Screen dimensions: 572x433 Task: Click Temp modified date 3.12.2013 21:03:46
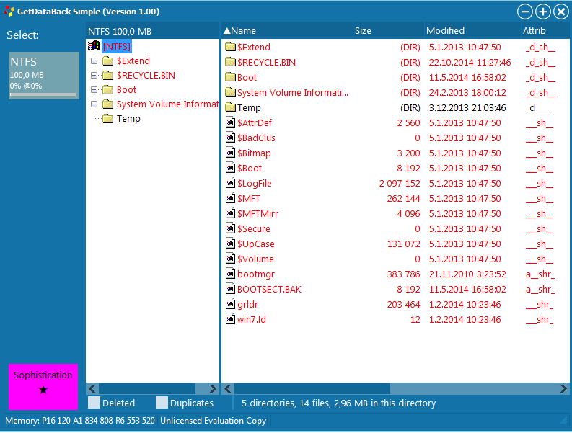tap(467, 108)
